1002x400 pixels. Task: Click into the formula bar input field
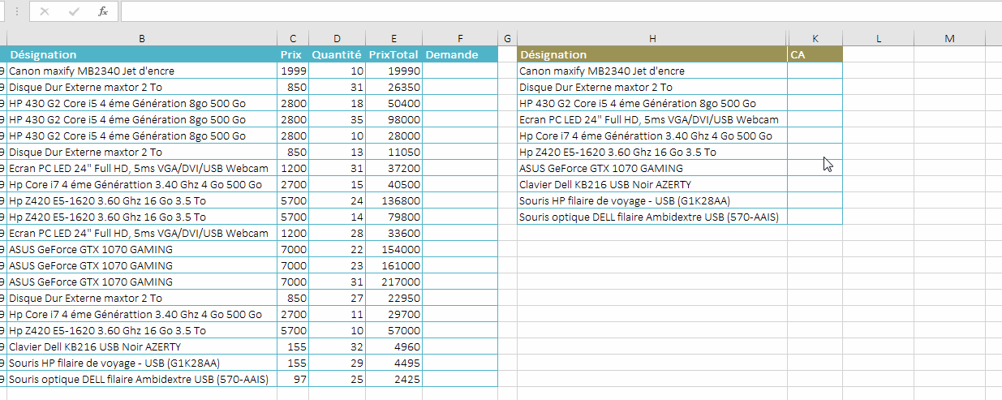560,11
